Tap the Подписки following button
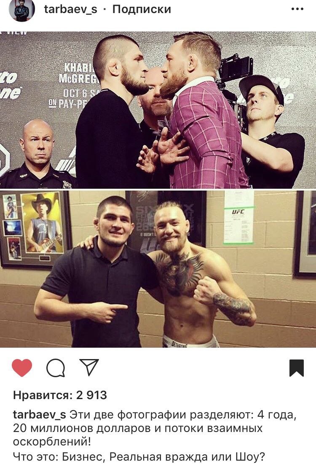The height and width of the screenshot is (464, 316). tap(142, 9)
